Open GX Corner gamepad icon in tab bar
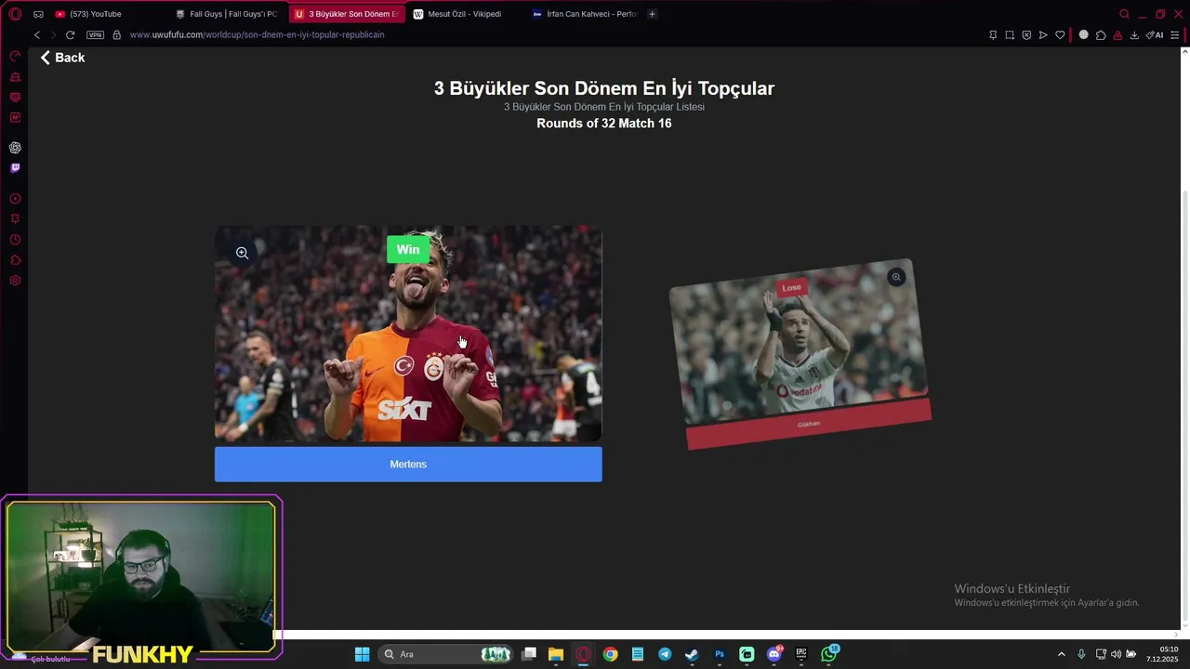 click(38, 14)
